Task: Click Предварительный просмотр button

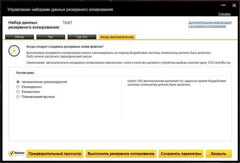Action: 55,153
